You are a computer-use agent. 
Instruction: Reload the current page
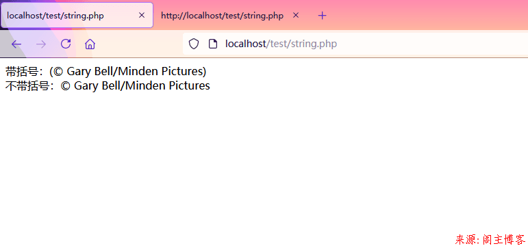pos(66,44)
